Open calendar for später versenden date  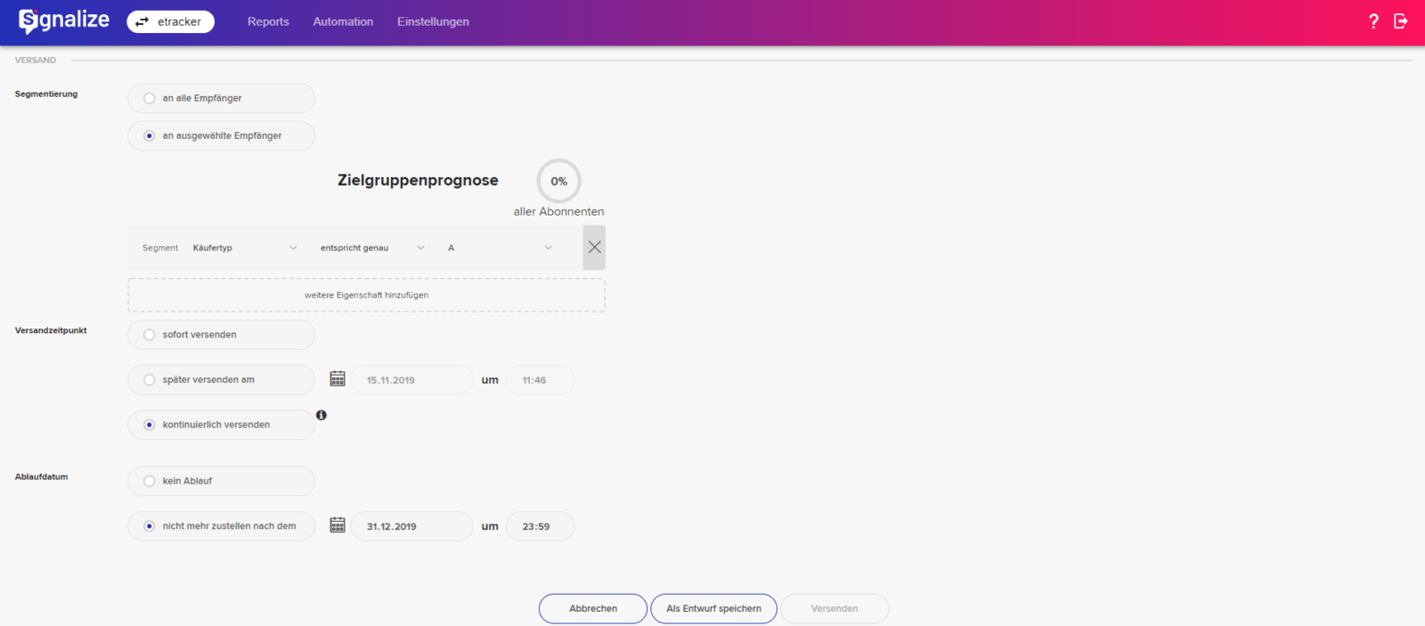338,379
